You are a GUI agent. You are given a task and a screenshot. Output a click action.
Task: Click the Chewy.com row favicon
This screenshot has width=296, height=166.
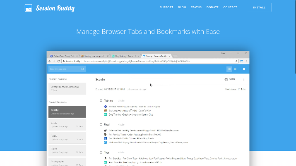pos(106,142)
